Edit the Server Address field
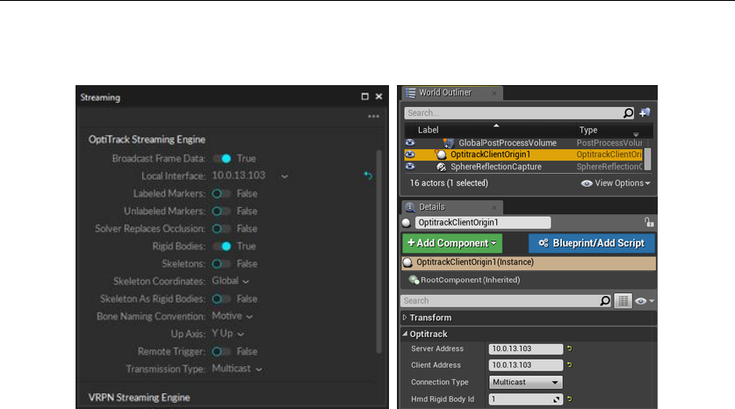Screen dimensions: 735x409 pos(525,348)
